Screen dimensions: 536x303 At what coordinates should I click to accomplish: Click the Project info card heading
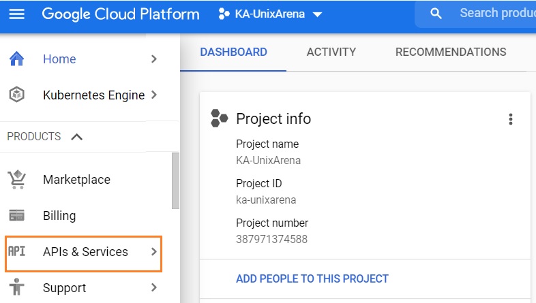273,118
